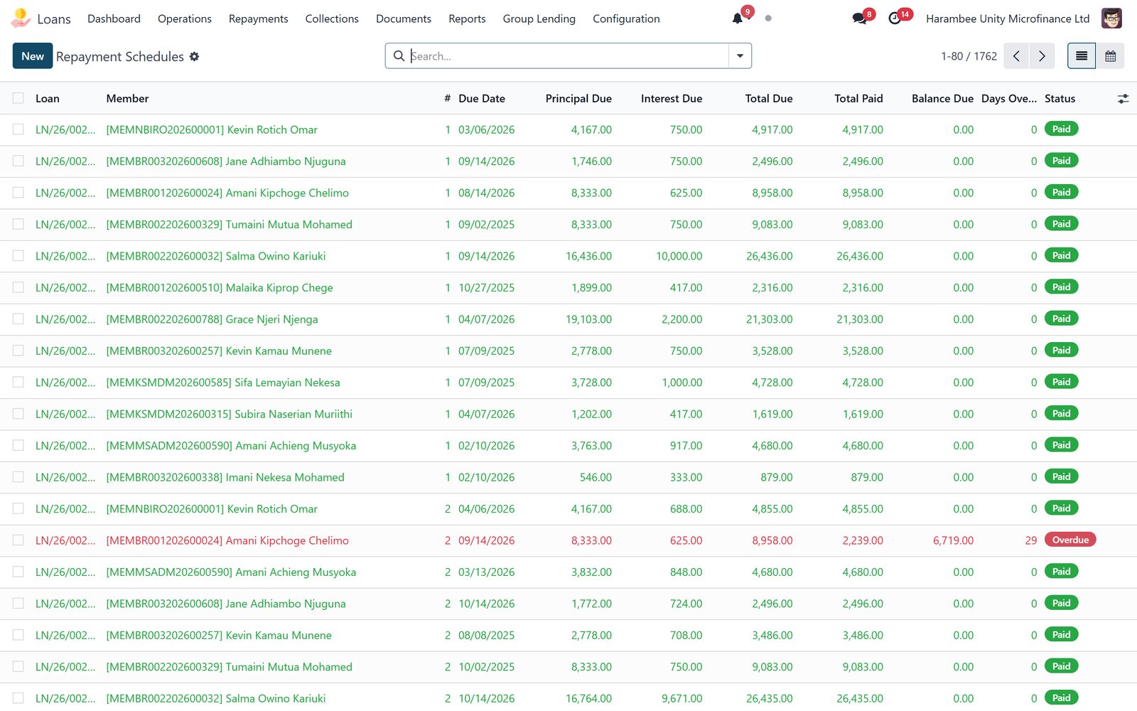Switch to calendar view
This screenshot has height=711, width=1137.
click(1110, 56)
